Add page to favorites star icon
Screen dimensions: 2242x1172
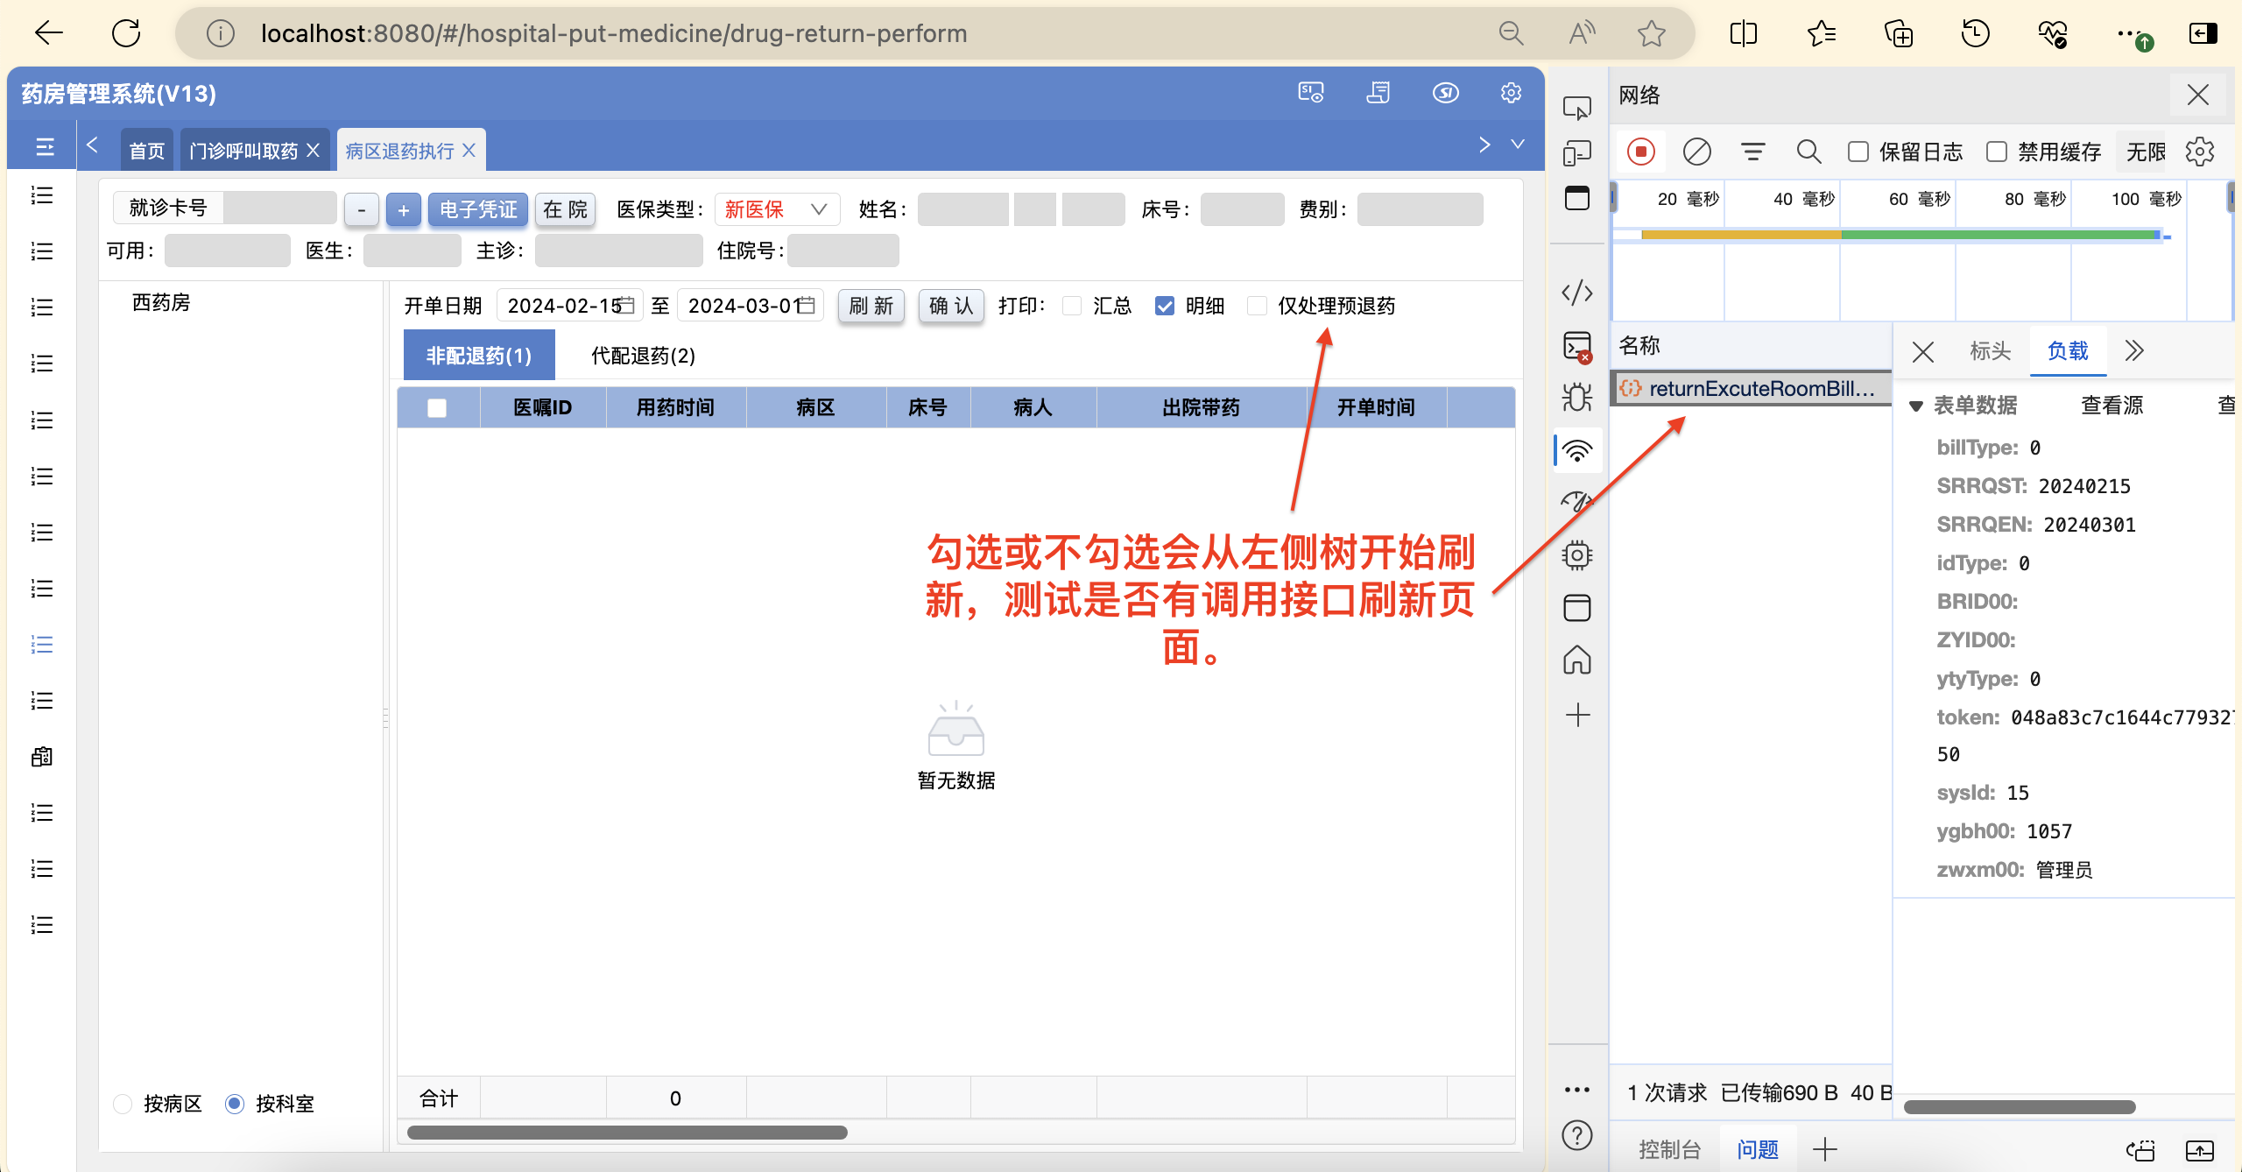pyautogui.click(x=1651, y=33)
